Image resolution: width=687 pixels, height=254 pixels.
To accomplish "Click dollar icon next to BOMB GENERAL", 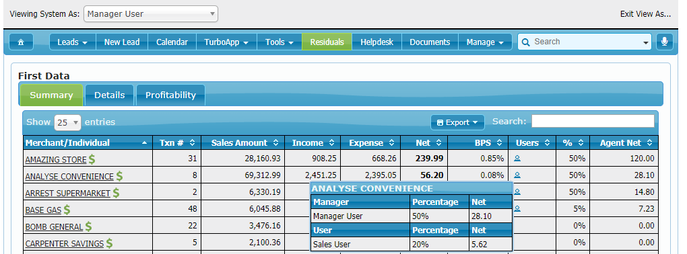I will [x=88, y=226].
